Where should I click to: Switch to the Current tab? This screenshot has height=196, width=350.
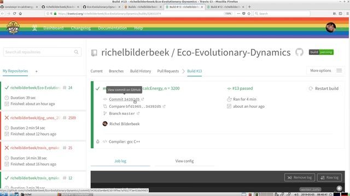96,71
